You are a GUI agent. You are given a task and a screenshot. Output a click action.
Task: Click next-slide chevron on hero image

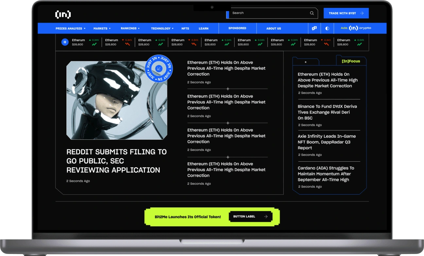(x=164, y=107)
